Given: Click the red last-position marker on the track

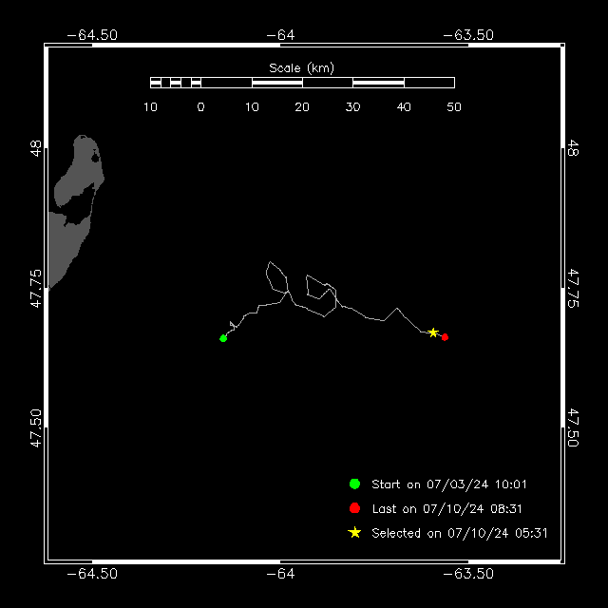Looking at the screenshot, I should coord(445,337).
